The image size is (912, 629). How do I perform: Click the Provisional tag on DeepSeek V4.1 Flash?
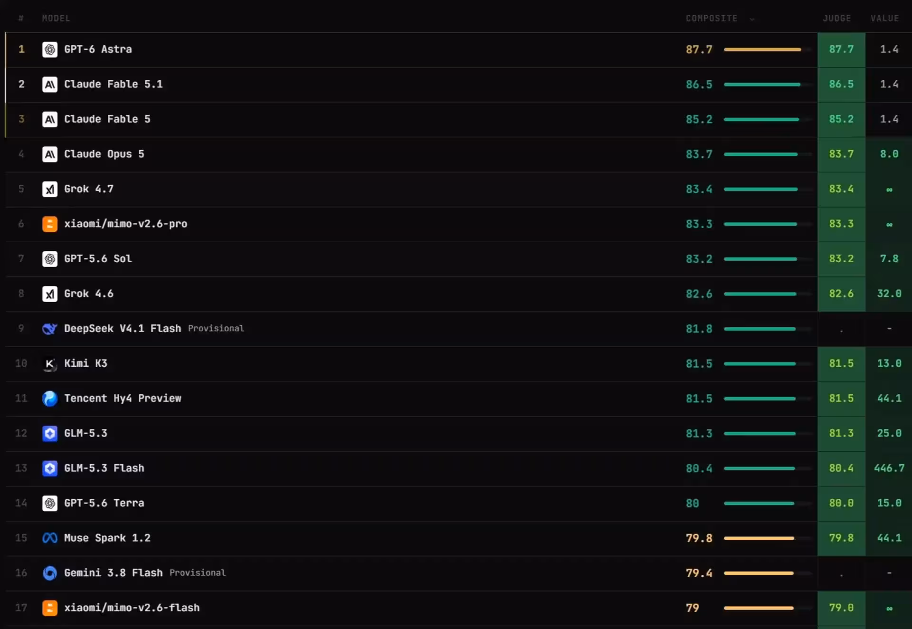(216, 328)
